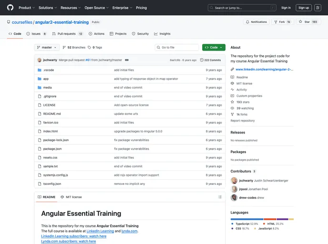
Task: Click eye icon beside 39 watching
Action: (232, 108)
